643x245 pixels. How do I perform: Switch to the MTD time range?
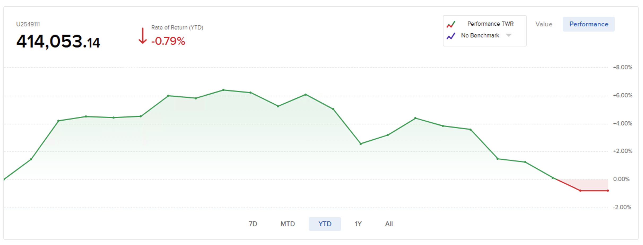288,224
